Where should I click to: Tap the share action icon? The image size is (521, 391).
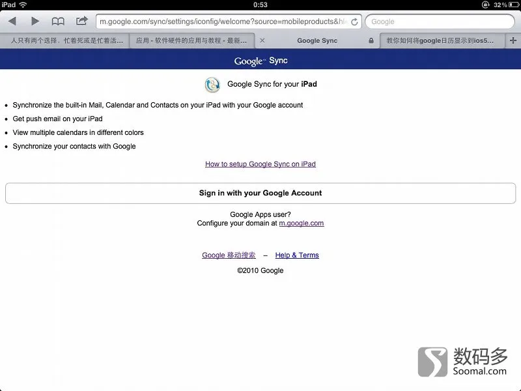pos(81,21)
